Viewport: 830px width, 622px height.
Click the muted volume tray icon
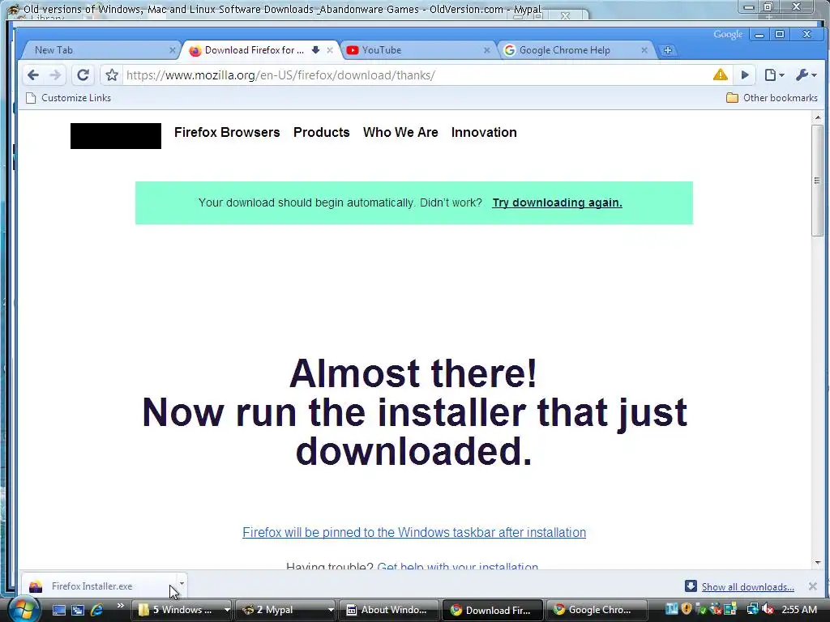click(768, 609)
